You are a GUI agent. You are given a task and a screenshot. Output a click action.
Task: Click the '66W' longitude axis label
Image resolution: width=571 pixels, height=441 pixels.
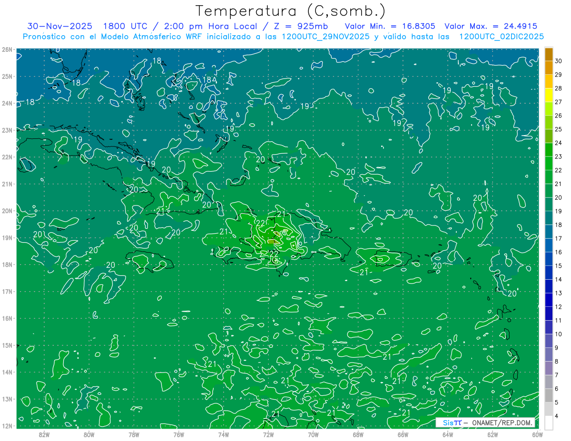403,434
